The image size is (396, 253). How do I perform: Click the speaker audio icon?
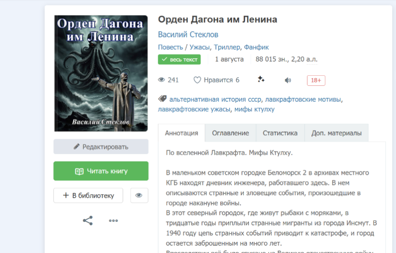[287, 80]
